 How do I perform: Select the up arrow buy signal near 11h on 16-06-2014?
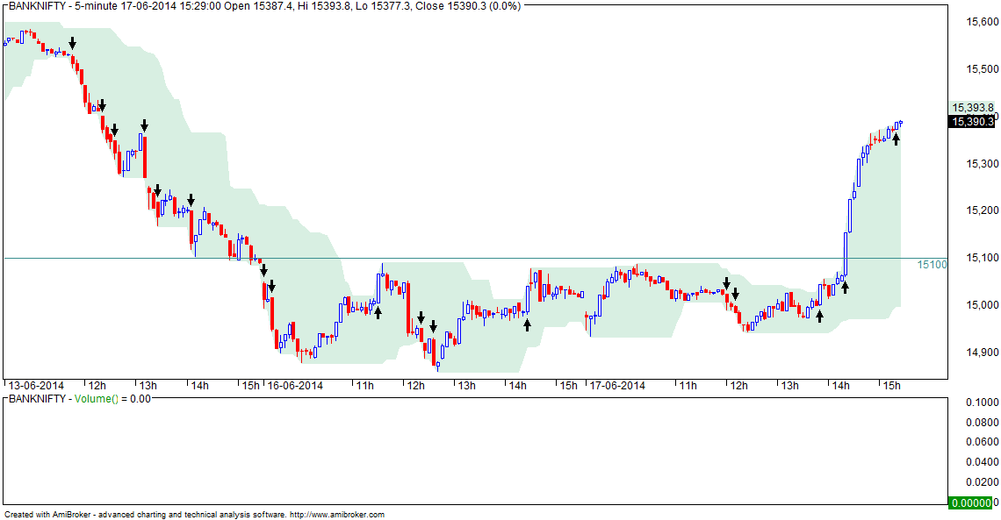coord(378,314)
